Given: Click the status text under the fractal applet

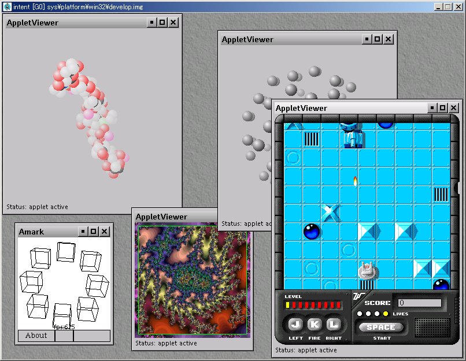Looking at the screenshot, I should coord(166,343).
